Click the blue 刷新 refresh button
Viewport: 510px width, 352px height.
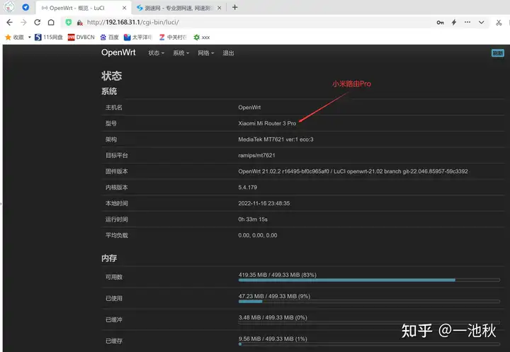[x=498, y=53]
